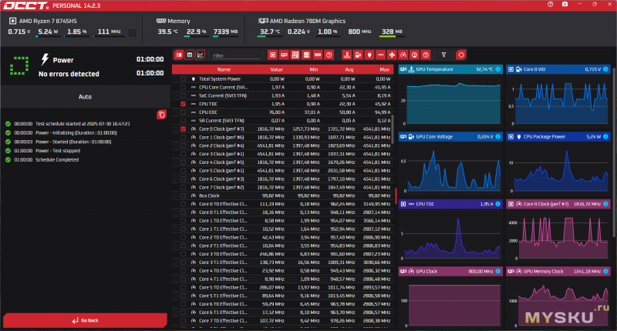Sort table by Avg column
This screenshot has height=331, width=617.
point(349,69)
